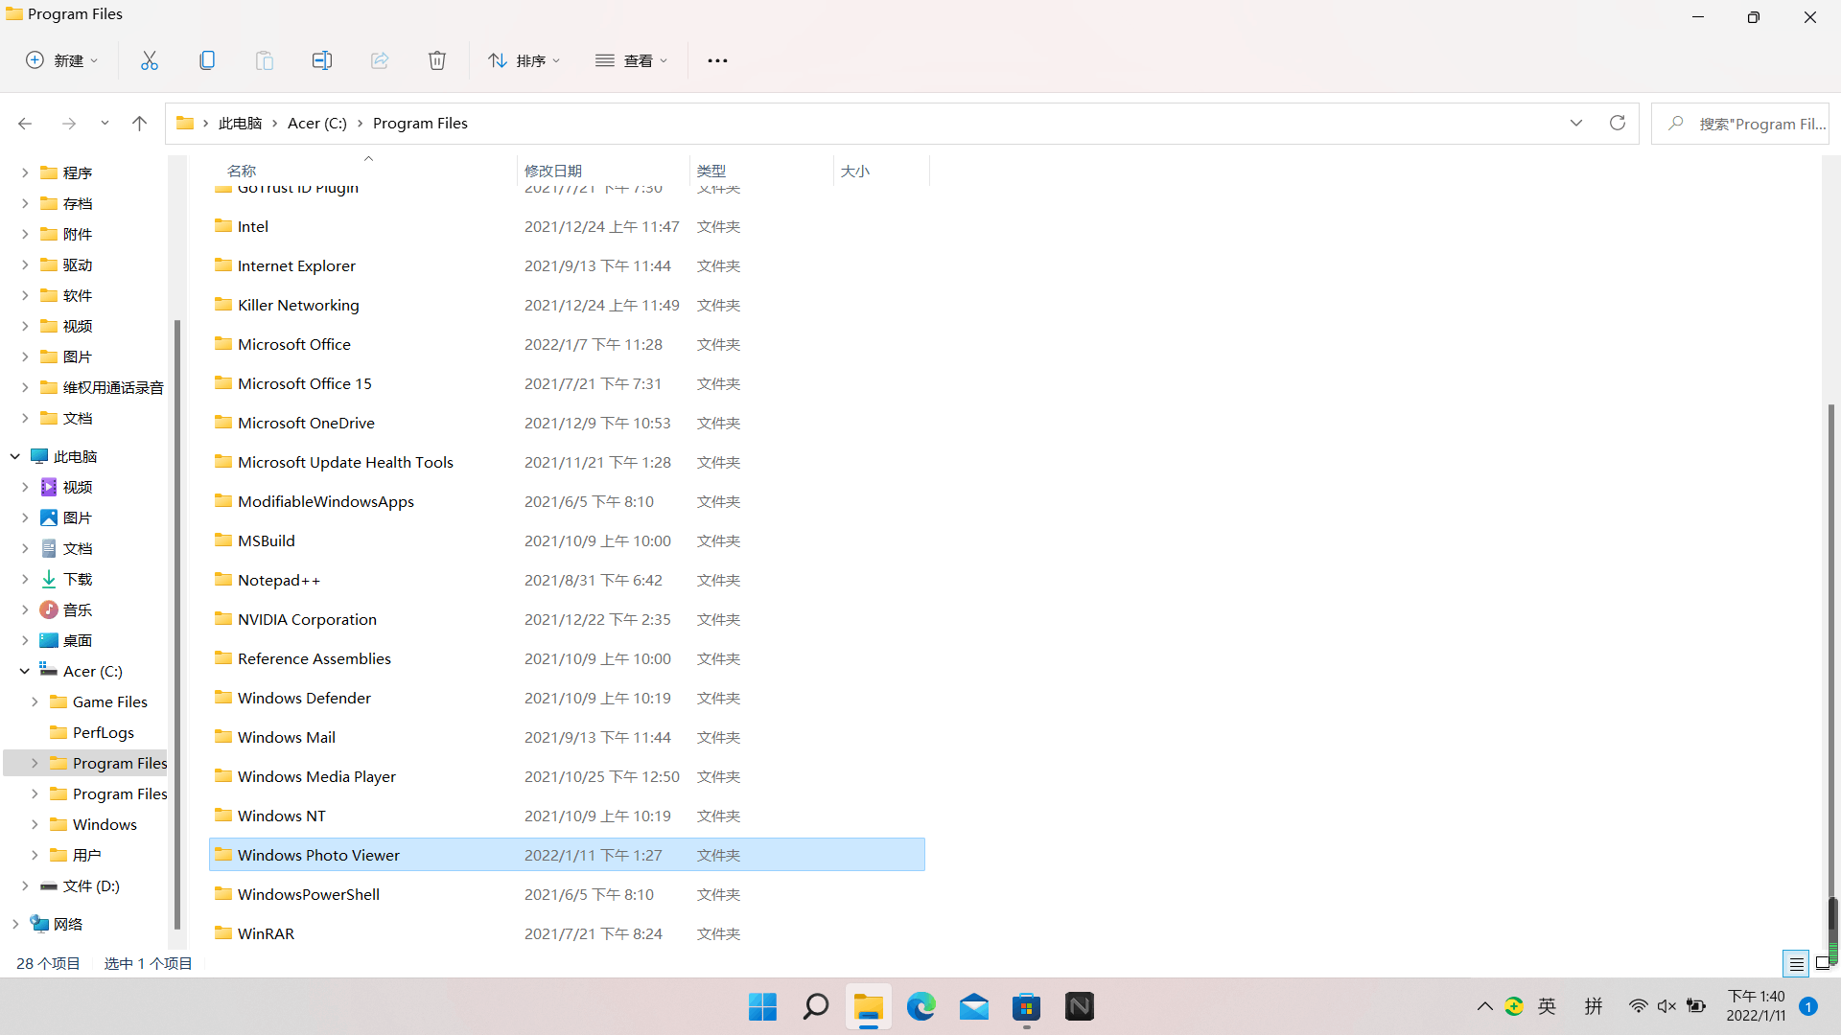Screen dimensions: 1841x1035
Task: Expand the 网络 tree node
Action: [15, 924]
